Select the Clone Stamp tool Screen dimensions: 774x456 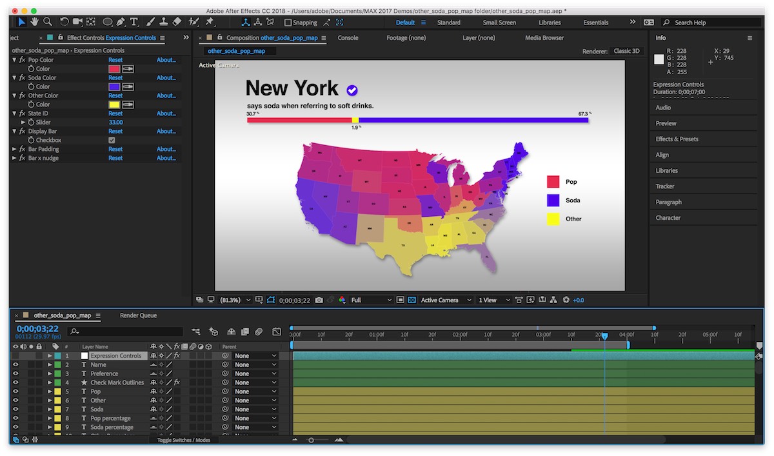pos(164,22)
